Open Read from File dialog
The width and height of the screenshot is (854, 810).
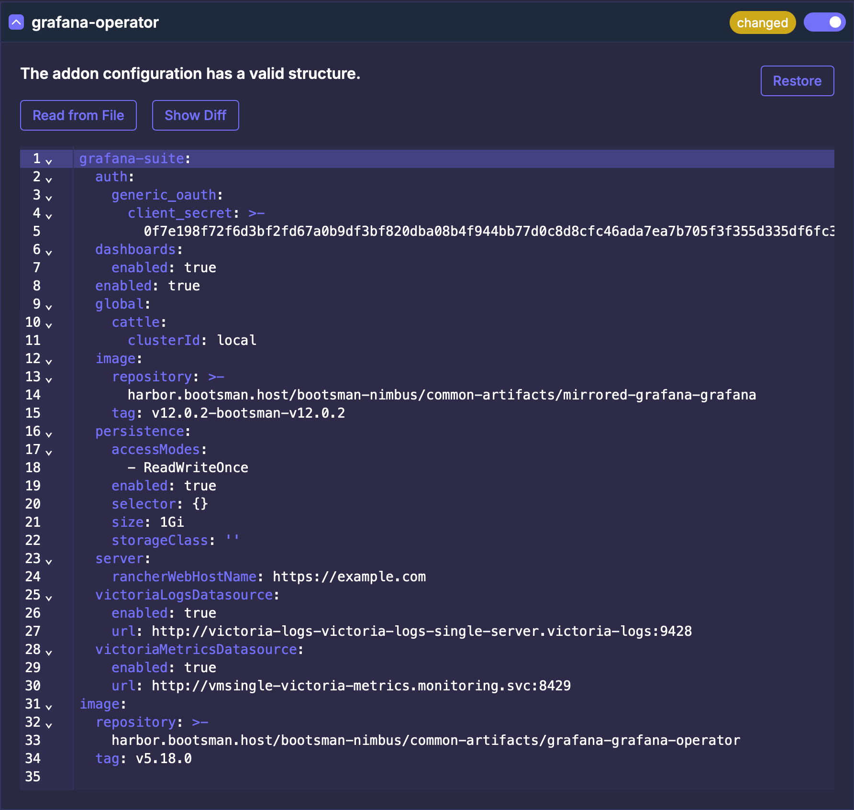tap(78, 115)
